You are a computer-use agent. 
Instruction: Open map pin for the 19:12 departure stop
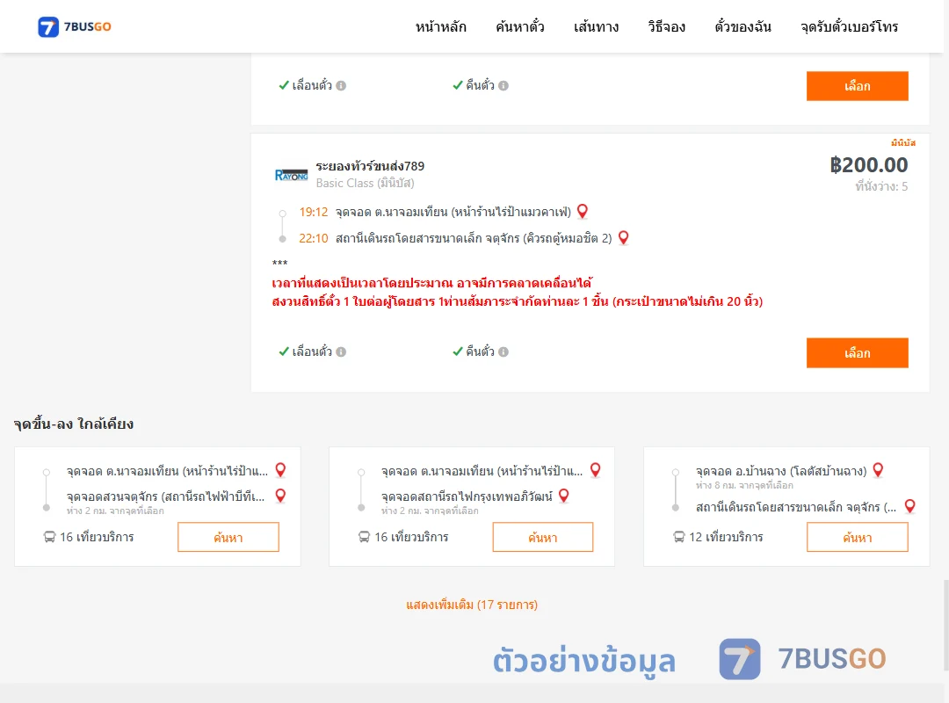coord(583,211)
